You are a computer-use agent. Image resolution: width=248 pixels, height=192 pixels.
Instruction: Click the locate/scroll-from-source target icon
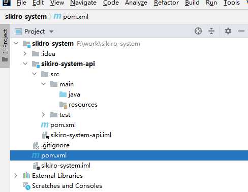coord(198,31)
